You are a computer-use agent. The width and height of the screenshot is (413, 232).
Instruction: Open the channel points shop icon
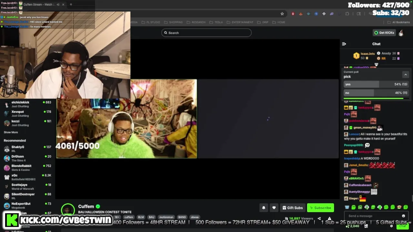click(366, 226)
